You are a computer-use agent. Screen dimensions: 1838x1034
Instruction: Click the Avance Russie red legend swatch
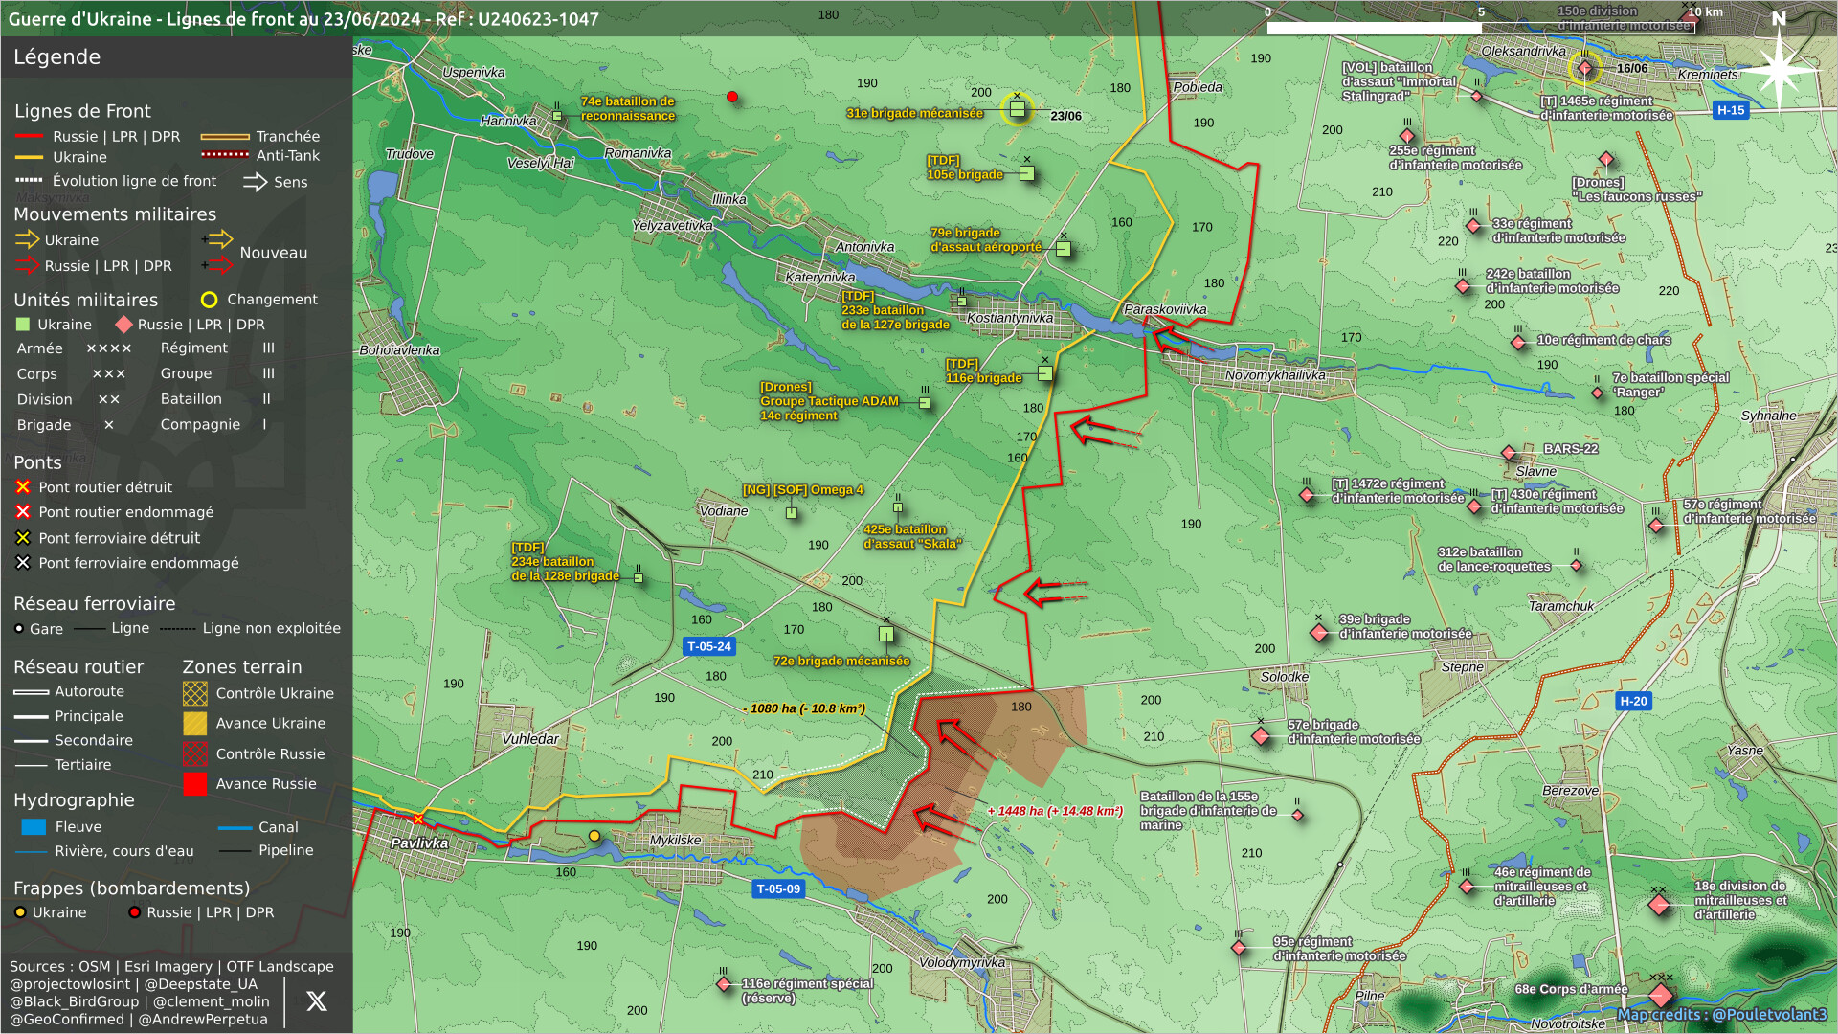tap(195, 784)
